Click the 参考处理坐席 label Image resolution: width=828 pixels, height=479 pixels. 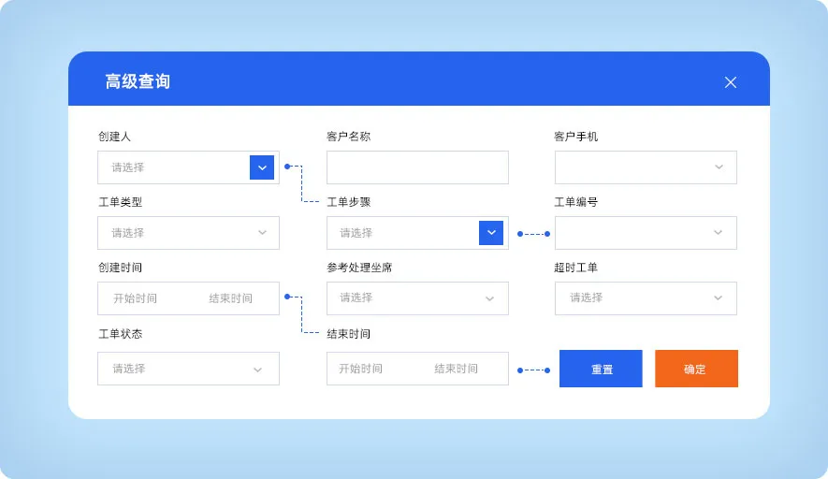click(x=359, y=268)
